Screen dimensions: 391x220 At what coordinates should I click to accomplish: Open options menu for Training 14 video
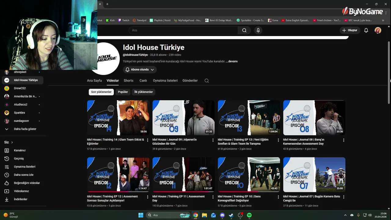coord(148,140)
